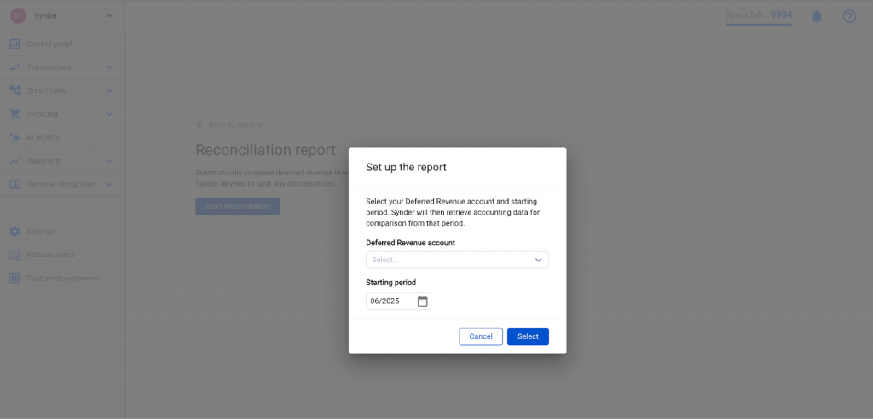This screenshot has width=873, height=419.
Task: Click the notifications bell icon
Action: [817, 16]
